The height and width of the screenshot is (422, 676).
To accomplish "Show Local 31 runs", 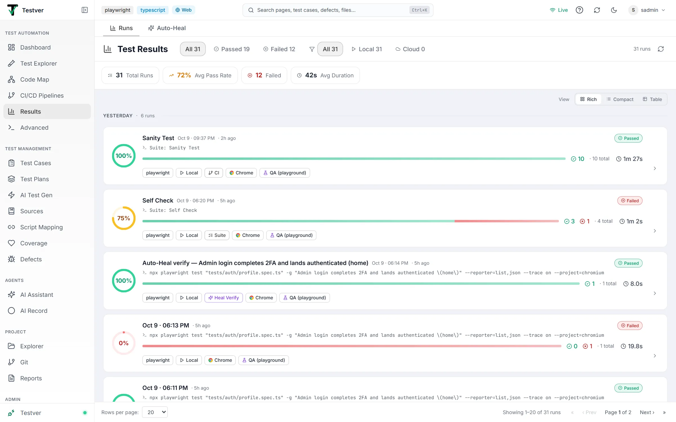I will click(x=367, y=49).
